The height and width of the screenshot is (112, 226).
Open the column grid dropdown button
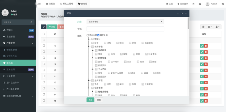pyautogui.click(x=210, y=27)
